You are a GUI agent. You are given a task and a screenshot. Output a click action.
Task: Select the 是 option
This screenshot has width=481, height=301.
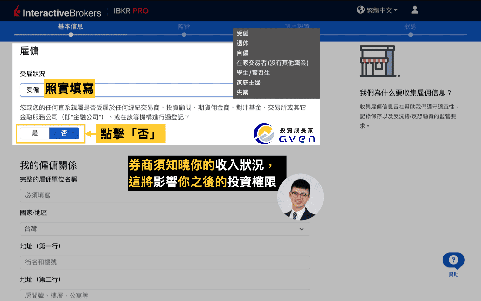pos(35,133)
